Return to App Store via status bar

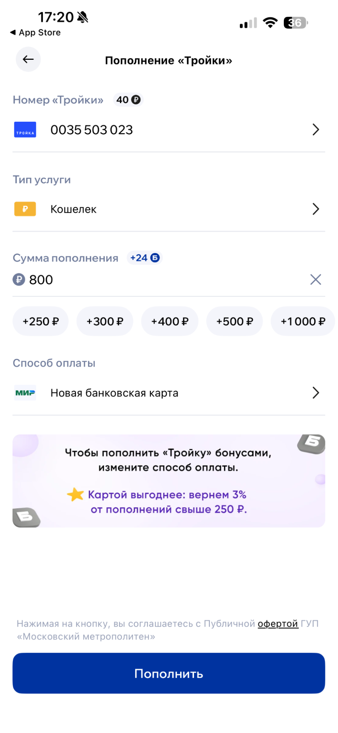[36, 33]
